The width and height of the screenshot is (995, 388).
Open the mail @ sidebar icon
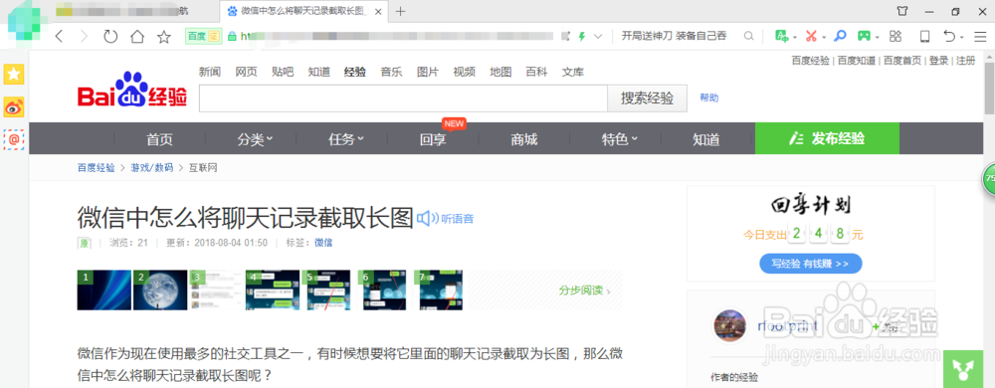[x=14, y=139]
